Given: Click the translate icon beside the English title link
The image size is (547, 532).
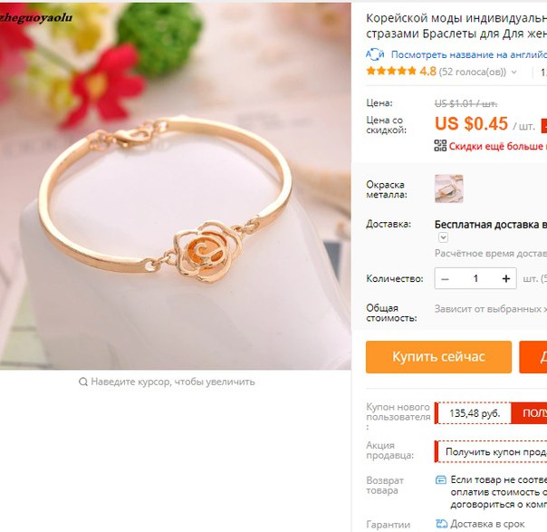Looking at the screenshot, I should 375,54.
